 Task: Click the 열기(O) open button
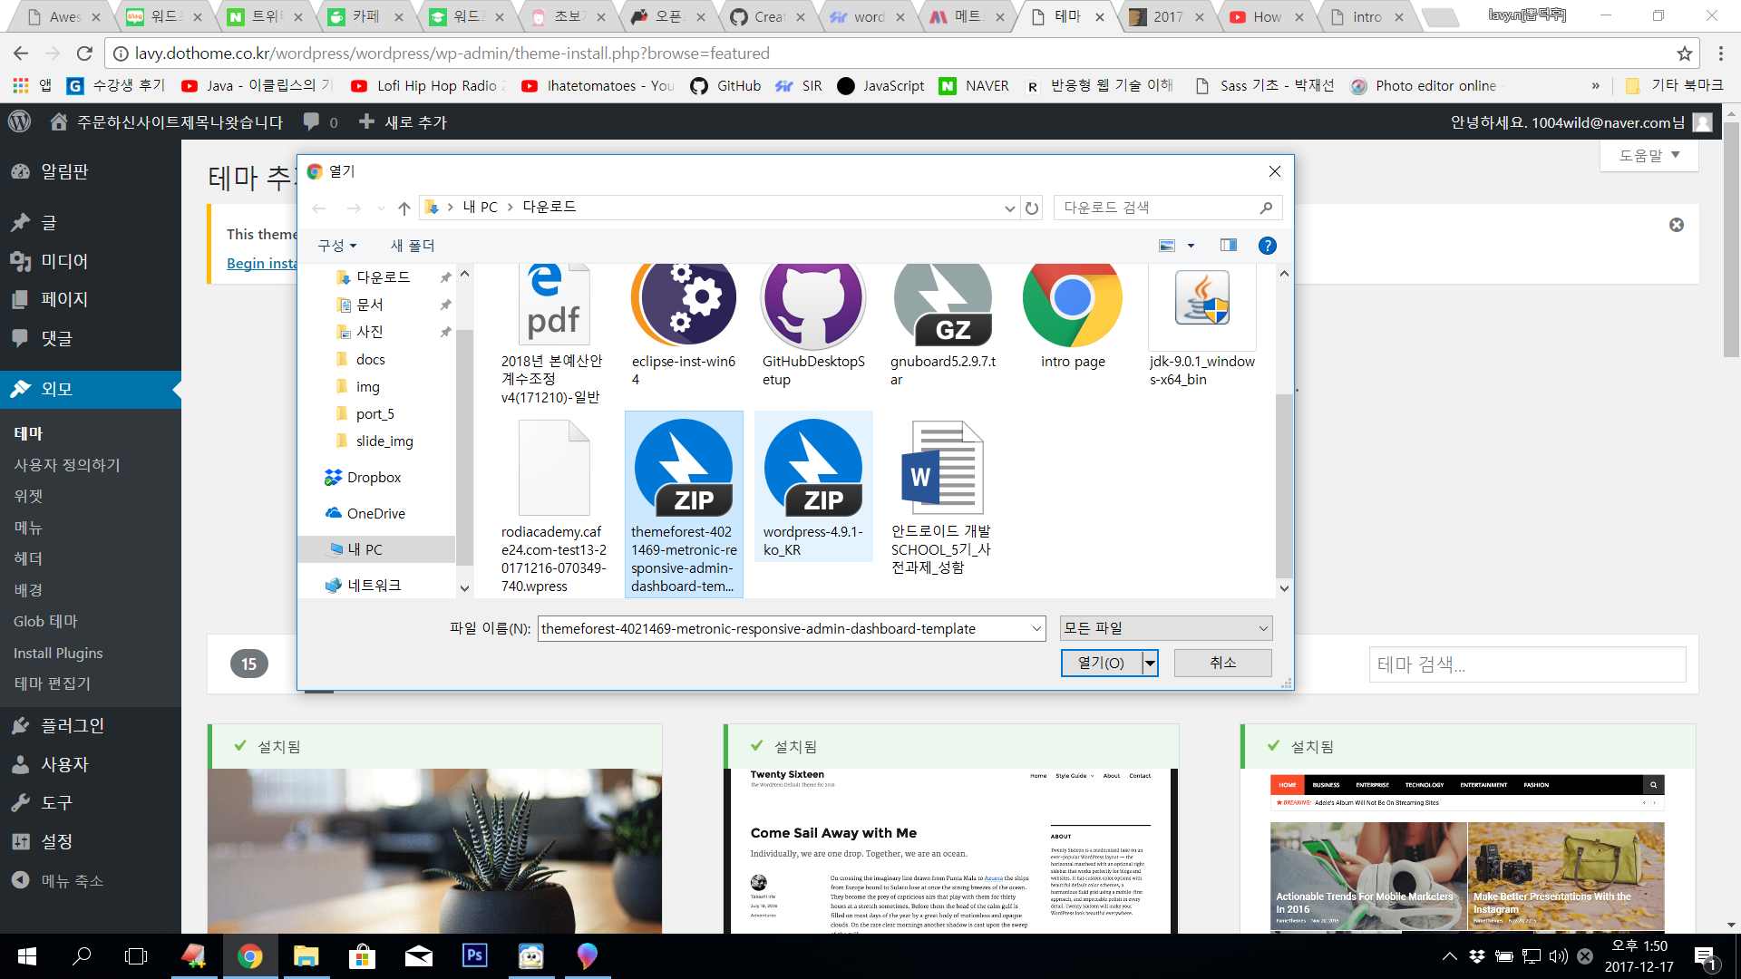pyautogui.click(x=1101, y=663)
